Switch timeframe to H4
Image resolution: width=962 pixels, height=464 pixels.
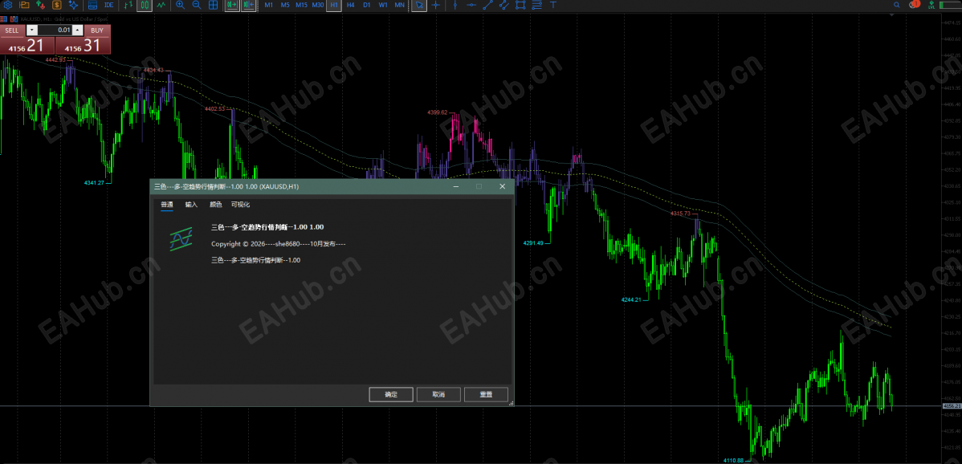pos(350,5)
